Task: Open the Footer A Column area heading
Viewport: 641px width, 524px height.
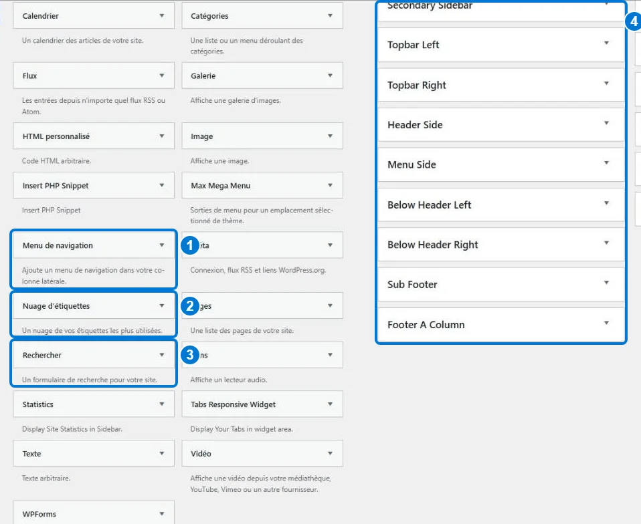Action: tap(426, 325)
